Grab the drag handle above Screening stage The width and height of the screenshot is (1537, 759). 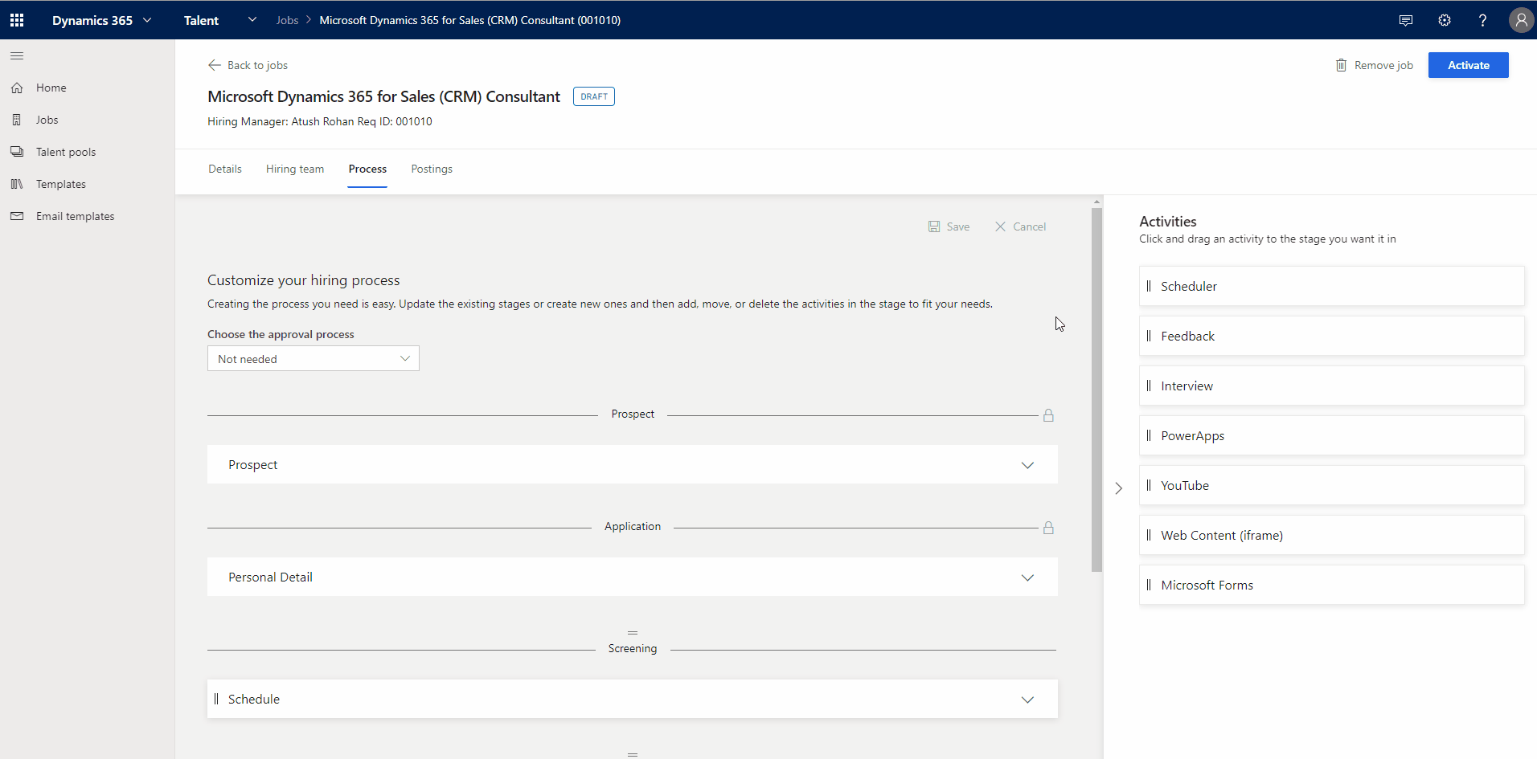(x=633, y=633)
